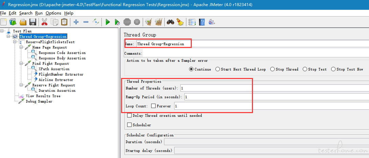Click the Stop test icon
This screenshot has height=158, width=369.
coord(127,22)
